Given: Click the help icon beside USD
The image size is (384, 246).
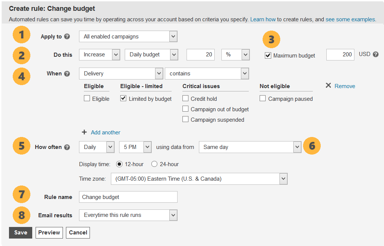Looking at the screenshot, I should pos(376,55).
